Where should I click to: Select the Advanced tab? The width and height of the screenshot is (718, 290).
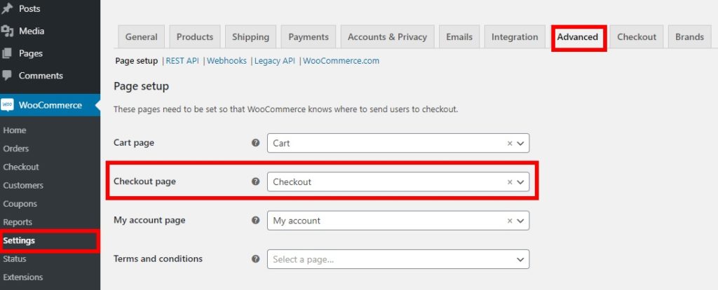(x=578, y=37)
